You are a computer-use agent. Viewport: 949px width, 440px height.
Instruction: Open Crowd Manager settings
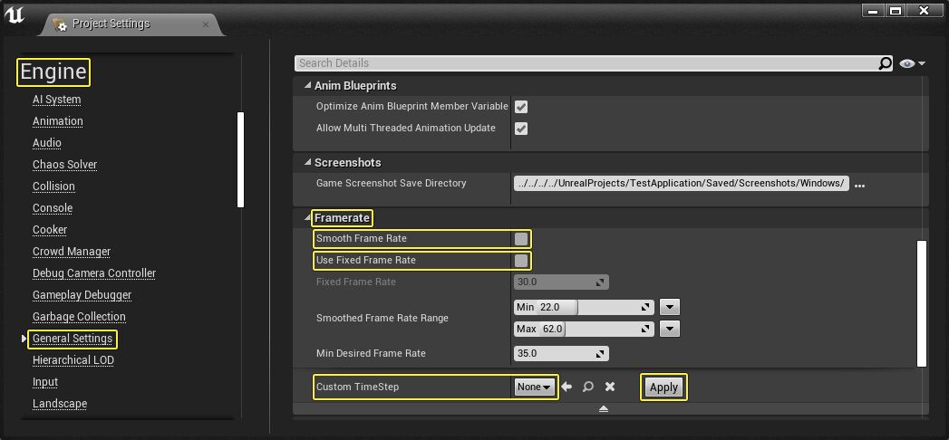72,252
